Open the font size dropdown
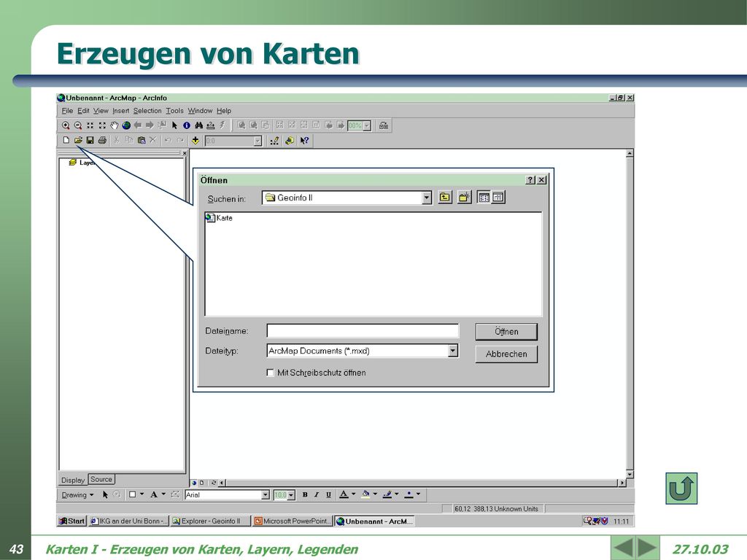This screenshot has height=560, width=747. pyautogui.click(x=291, y=495)
